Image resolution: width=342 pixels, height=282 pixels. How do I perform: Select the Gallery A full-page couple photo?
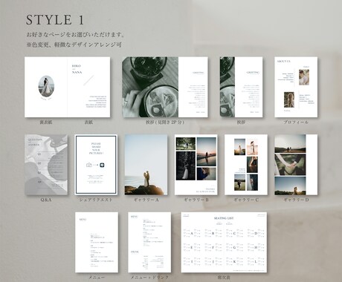pos(146,165)
